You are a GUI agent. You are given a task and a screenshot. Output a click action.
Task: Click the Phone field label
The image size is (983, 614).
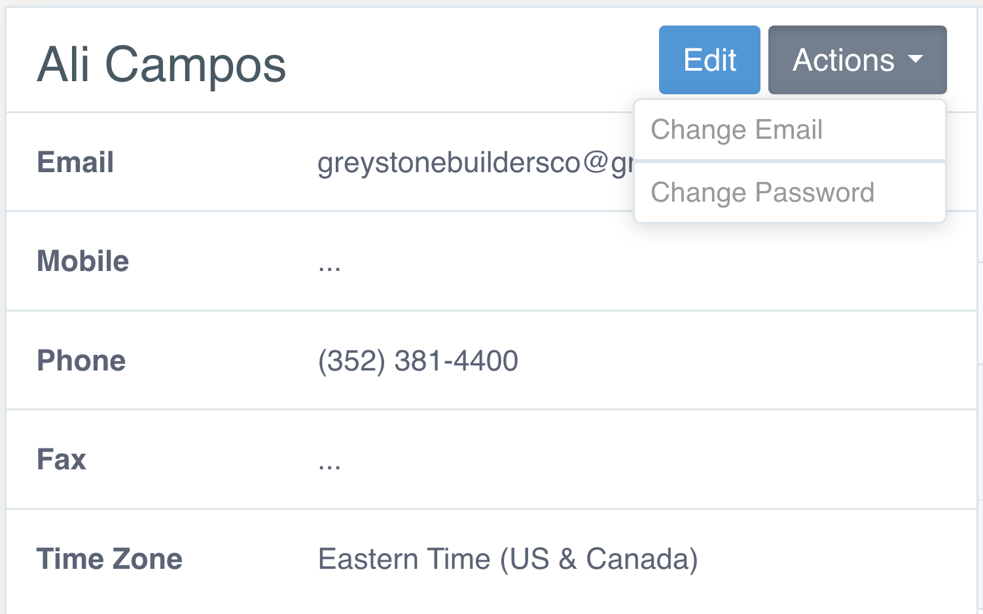click(81, 361)
